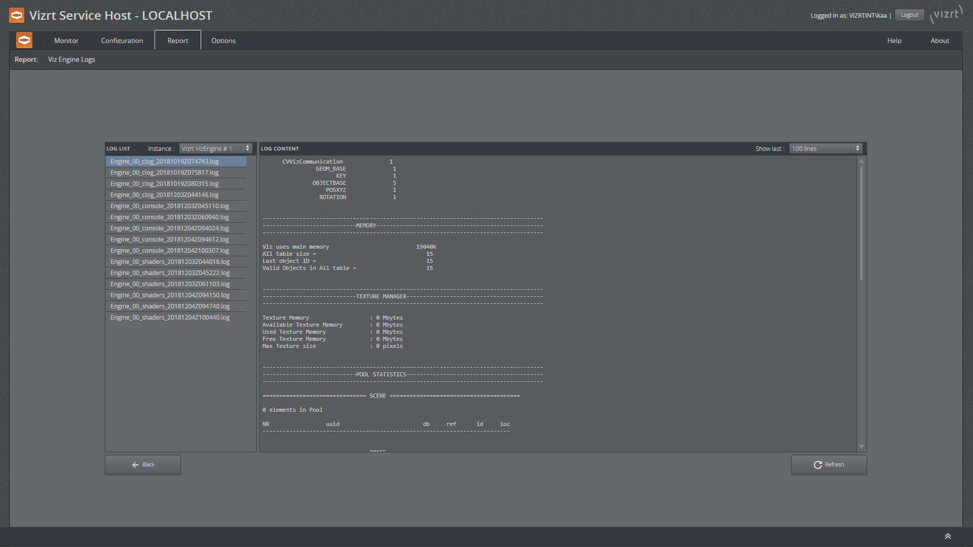973x547 pixels.
Task: Select Engine_00_console_20181204Z094612.log
Action: click(168, 239)
